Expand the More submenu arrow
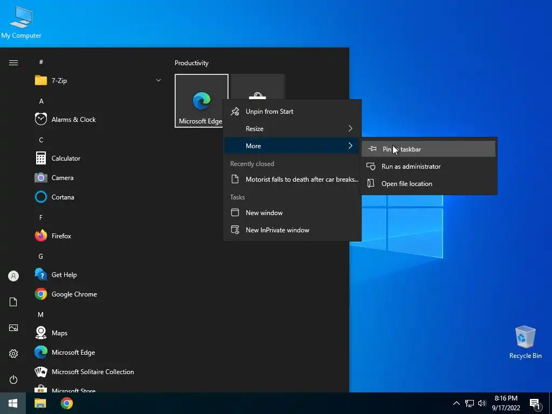Viewport: 552px width, 414px height. (350, 146)
